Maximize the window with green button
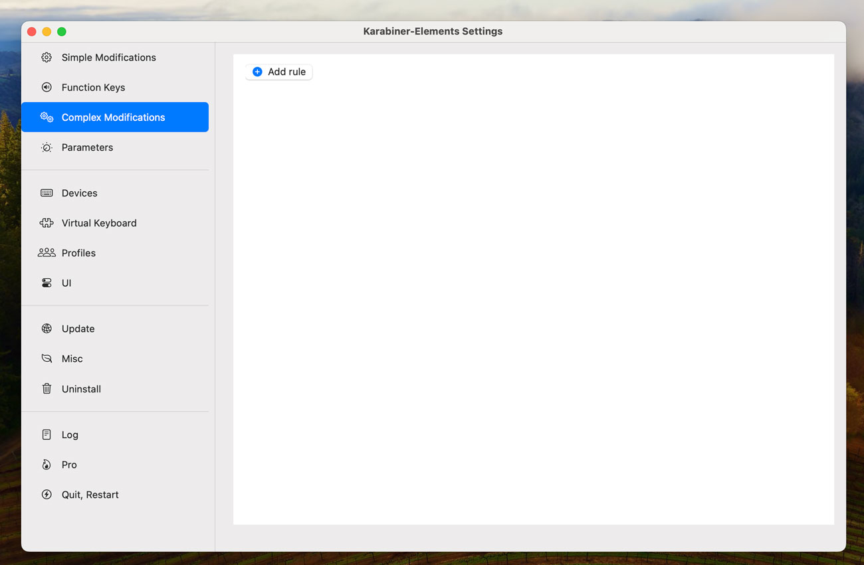Image resolution: width=864 pixels, height=565 pixels. tap(62, 31)
